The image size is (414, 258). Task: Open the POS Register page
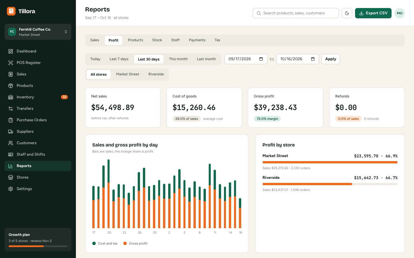point(38,63)
